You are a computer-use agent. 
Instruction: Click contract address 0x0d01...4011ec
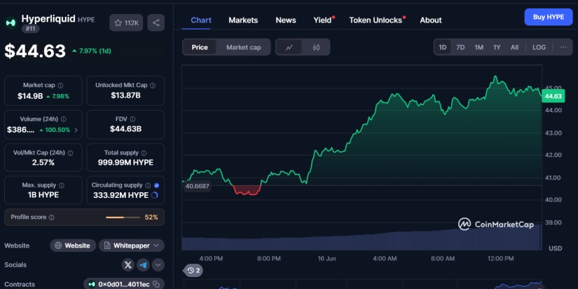point(124,284)
